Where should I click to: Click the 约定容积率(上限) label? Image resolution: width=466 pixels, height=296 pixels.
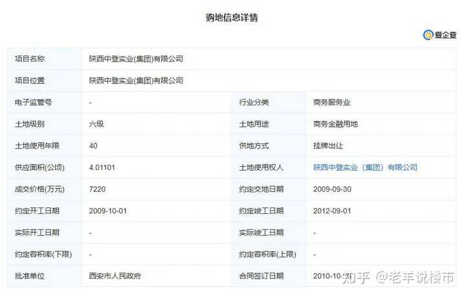pyautogui.click(x=267, y=255)
